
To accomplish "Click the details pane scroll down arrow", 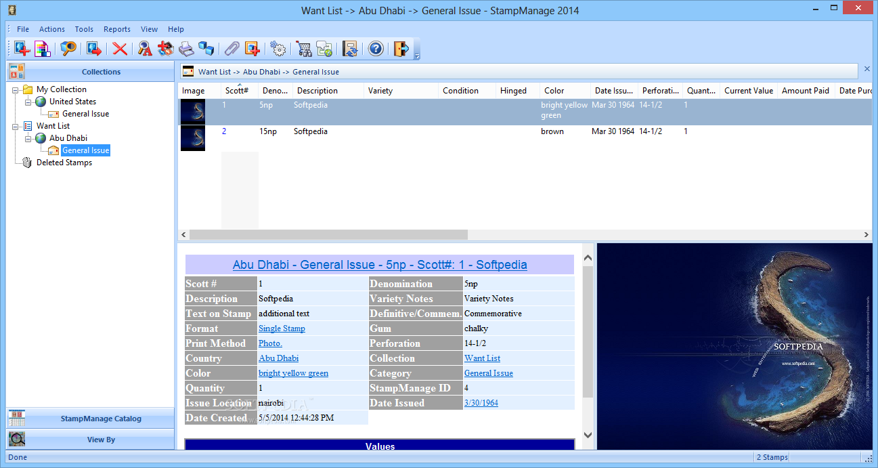I will coord(588,435).
